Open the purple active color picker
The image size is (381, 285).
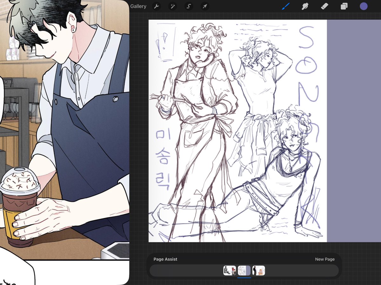(364, 6)
